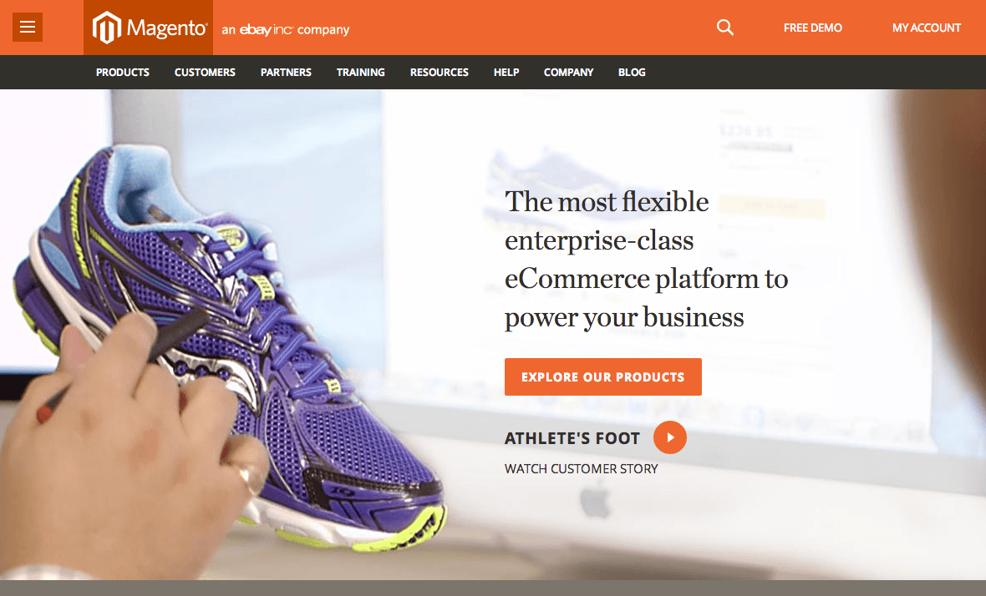This screenshot has width=986, height=596.
Task: Click the Free Demo link
Action: click(812, 28)
